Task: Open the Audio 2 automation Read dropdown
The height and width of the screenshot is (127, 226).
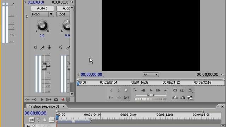Action: click(x=63, y=14)
